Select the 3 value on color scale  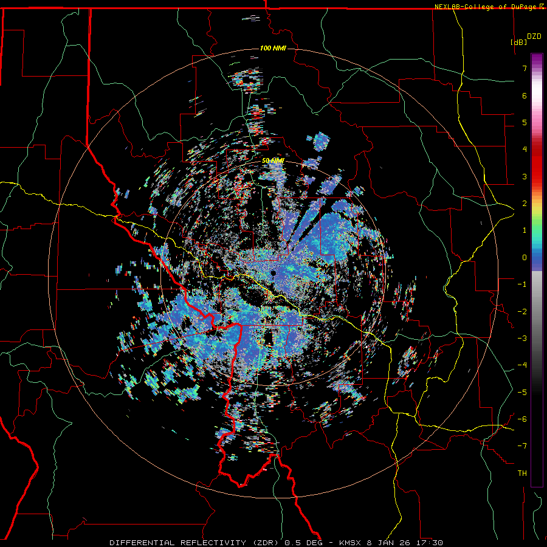525,176
